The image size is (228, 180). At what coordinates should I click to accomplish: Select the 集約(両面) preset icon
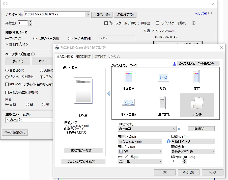(128, 102)
